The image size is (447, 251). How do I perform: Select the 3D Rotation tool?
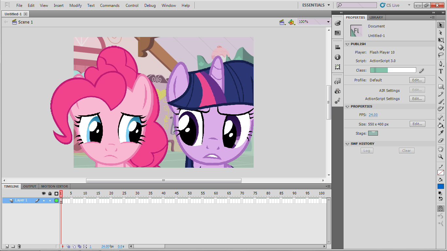pyautogui.click(x=441, y=48)
